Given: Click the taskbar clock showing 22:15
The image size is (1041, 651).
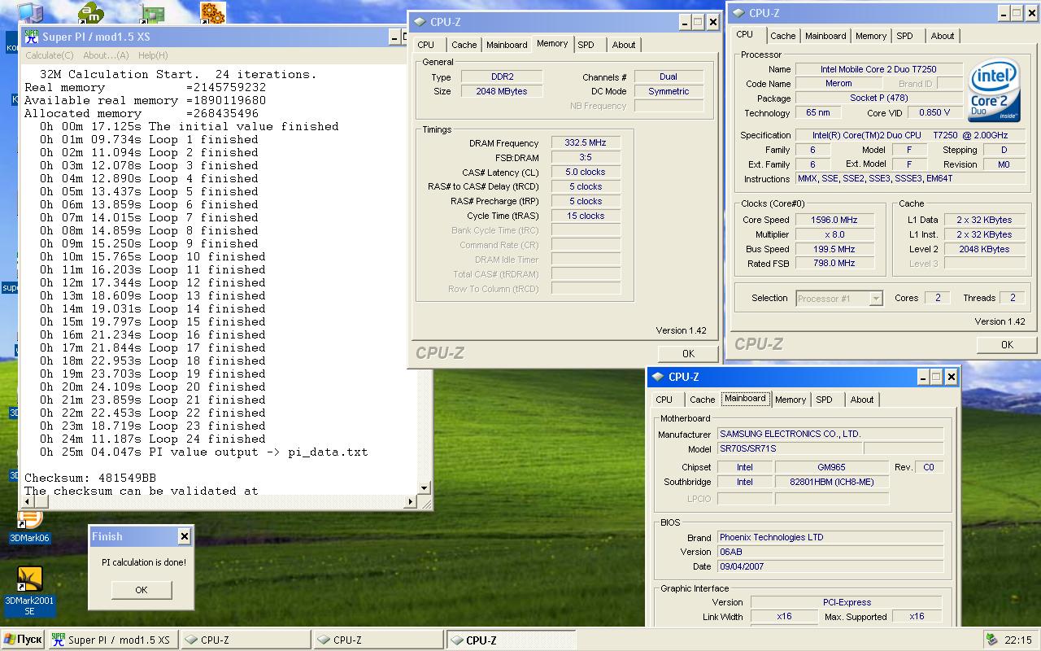Looking at the screenshot, I should tap(1018, 640).
